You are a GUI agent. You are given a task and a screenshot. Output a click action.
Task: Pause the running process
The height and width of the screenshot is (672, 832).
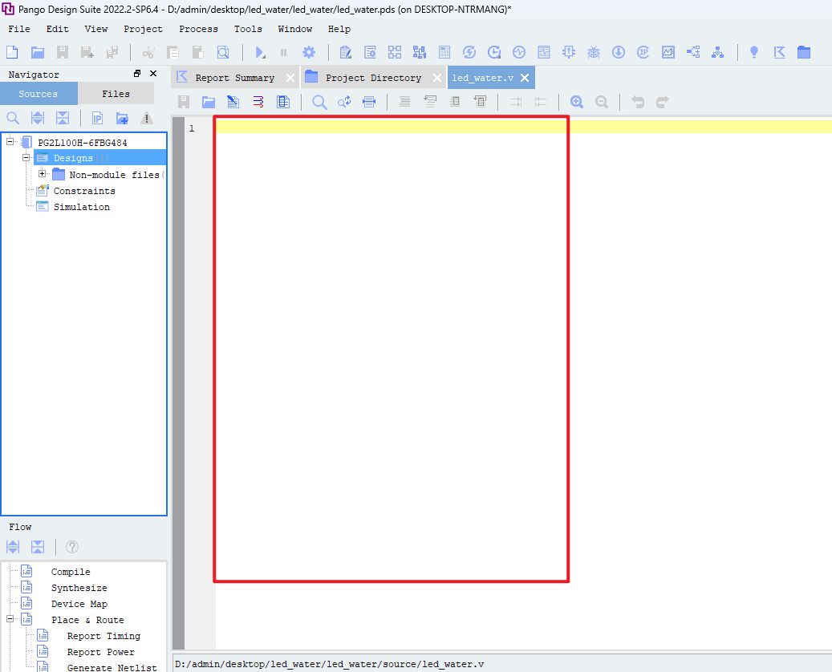(x=284, y=53)
